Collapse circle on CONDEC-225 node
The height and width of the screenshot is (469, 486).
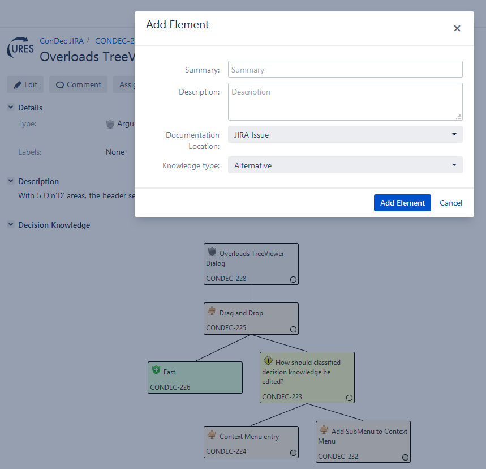point(293,329)
